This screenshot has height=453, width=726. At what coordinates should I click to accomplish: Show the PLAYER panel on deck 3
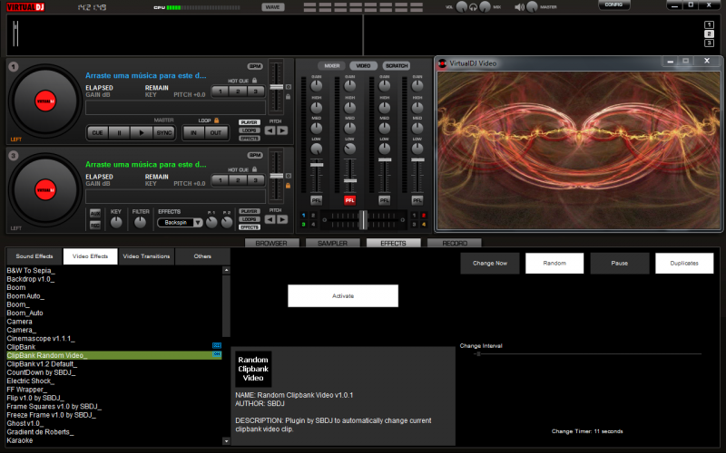[249, 211]
